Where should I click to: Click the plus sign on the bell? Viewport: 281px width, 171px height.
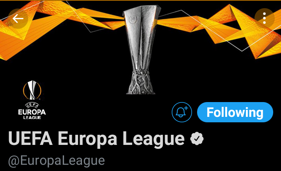point(186,108)
